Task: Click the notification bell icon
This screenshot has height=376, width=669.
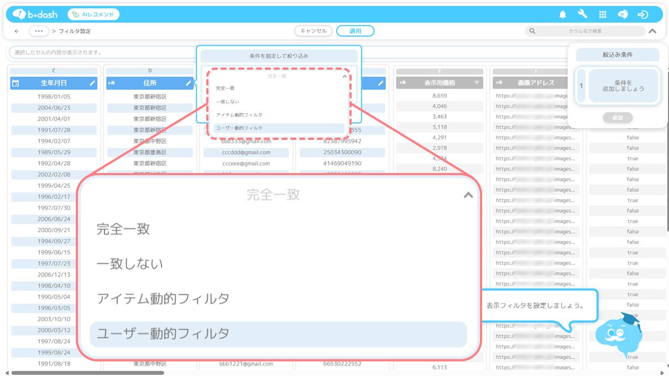Action: [562, 15]
